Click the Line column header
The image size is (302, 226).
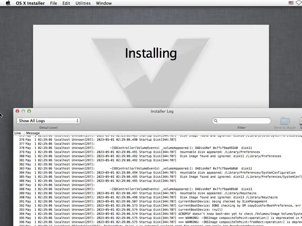pyautogui.click(x=18, y=133)
